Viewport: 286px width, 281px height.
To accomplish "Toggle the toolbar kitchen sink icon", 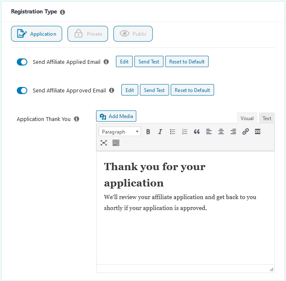I will coord(116,143).
